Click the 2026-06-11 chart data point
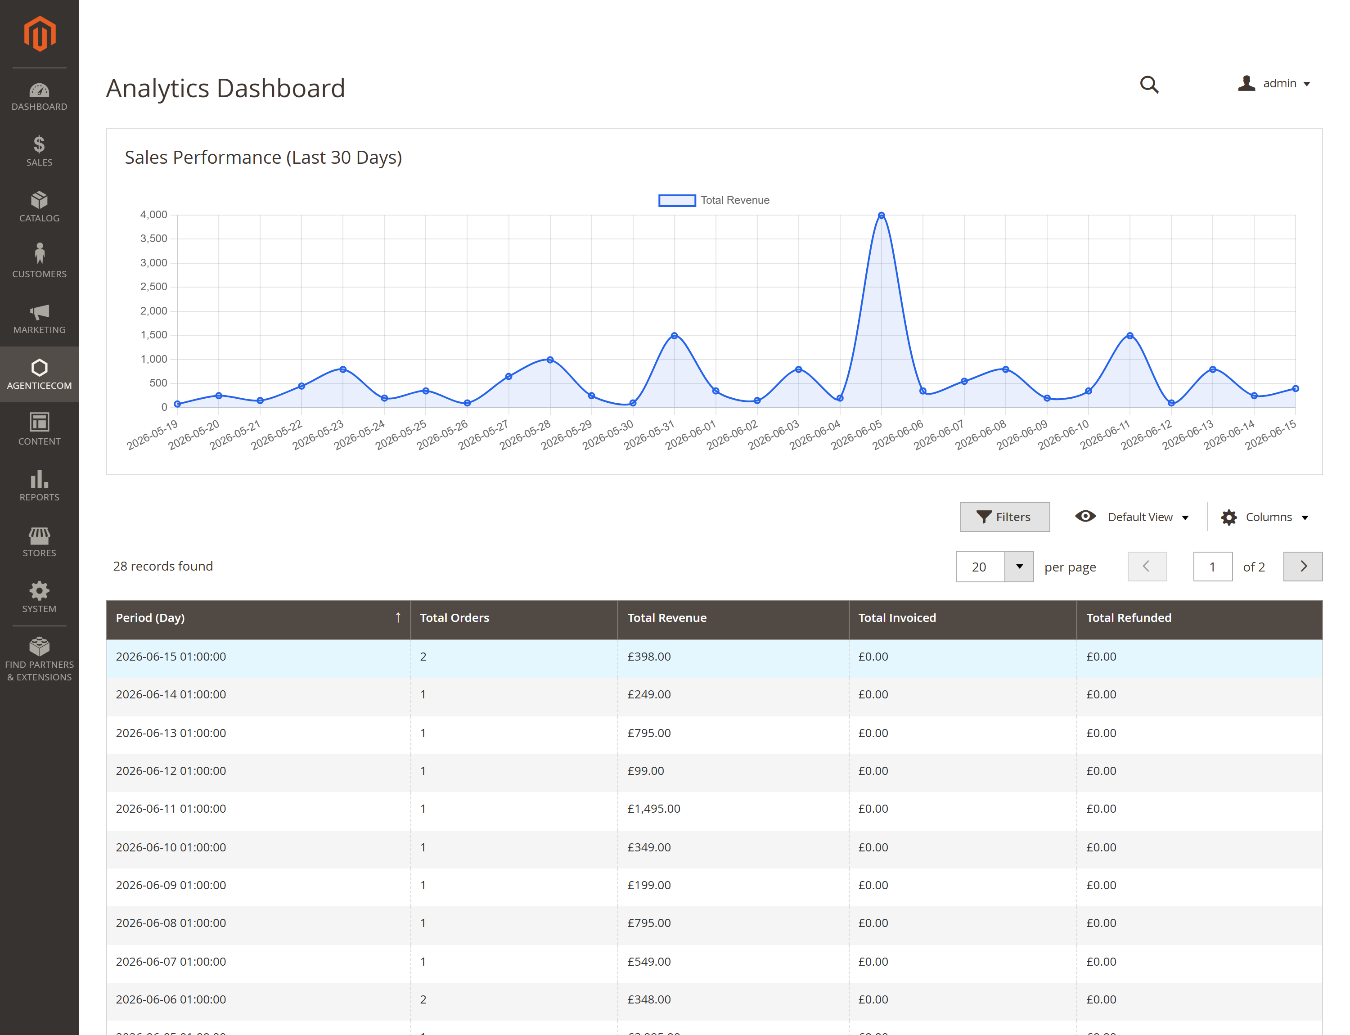1350x1035 pixels. pyautogui.click(x=1129, y=336)
